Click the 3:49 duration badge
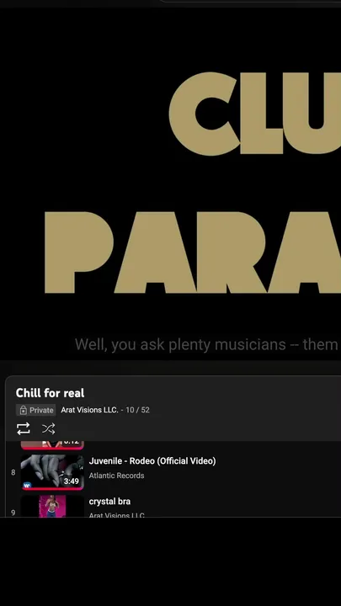The image size is (341, 606). 71,481
